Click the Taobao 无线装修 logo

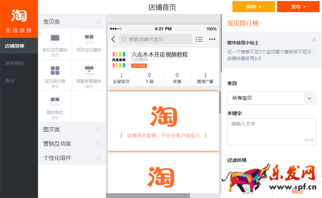click(19, 19)
